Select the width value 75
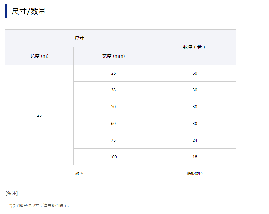The image size is (269, 214). [x=113, y=140]
